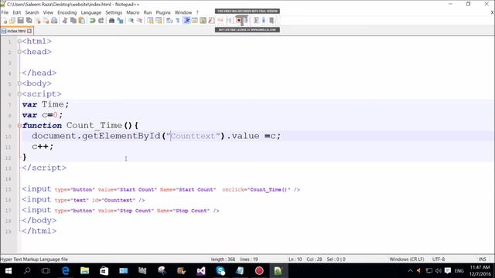
Task: Collapse the Count_Time function fold marker
Action: pos(19,125)
